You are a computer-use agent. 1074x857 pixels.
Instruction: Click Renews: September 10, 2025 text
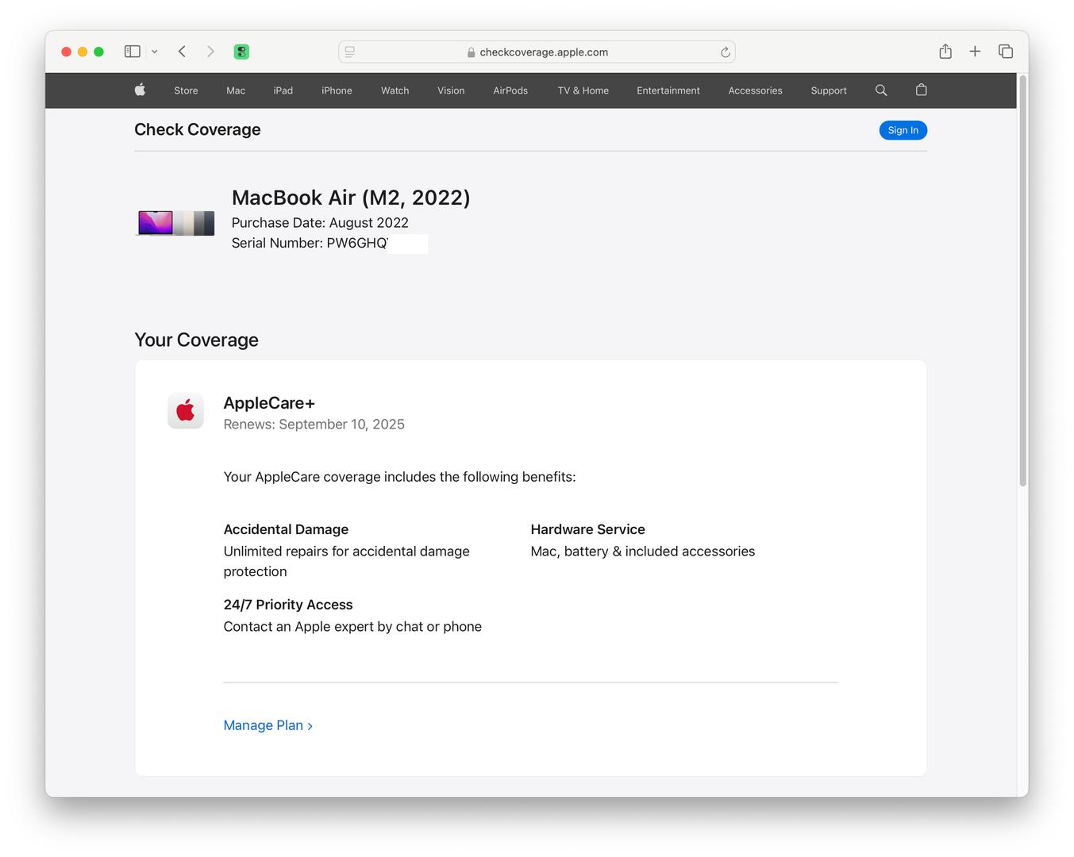(x=314, y=425)
